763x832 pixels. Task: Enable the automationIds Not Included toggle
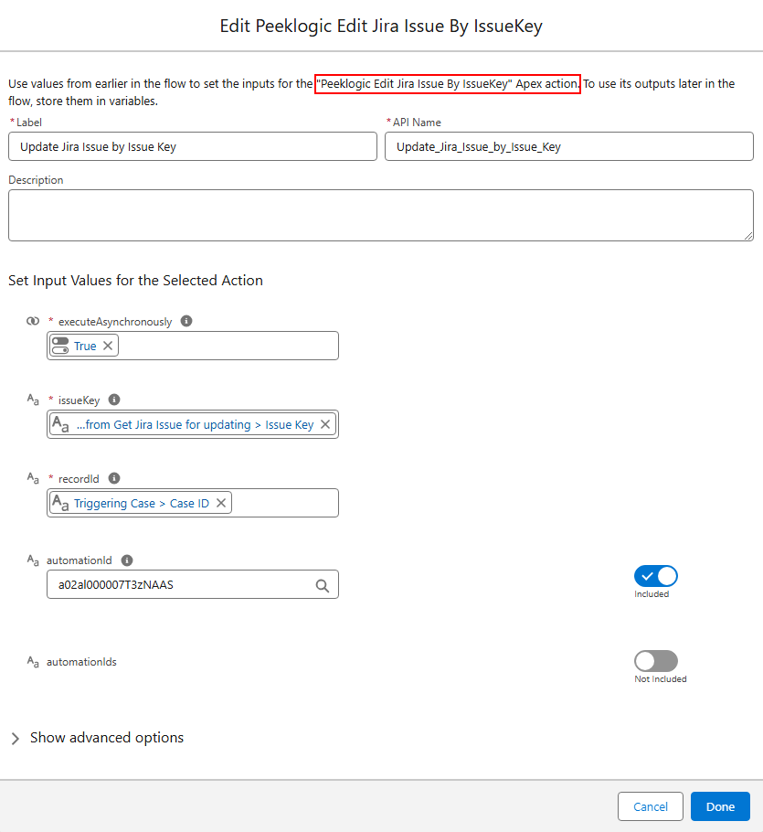656,661
